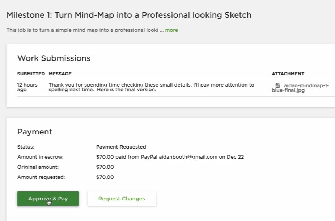
Task: Expand the job description with the more link
Action: 171,30
